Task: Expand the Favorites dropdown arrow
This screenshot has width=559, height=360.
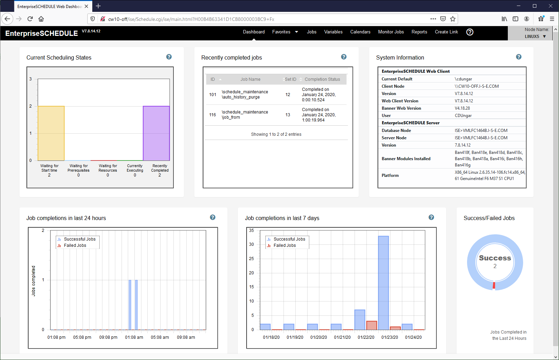Action: click(297, 32)
